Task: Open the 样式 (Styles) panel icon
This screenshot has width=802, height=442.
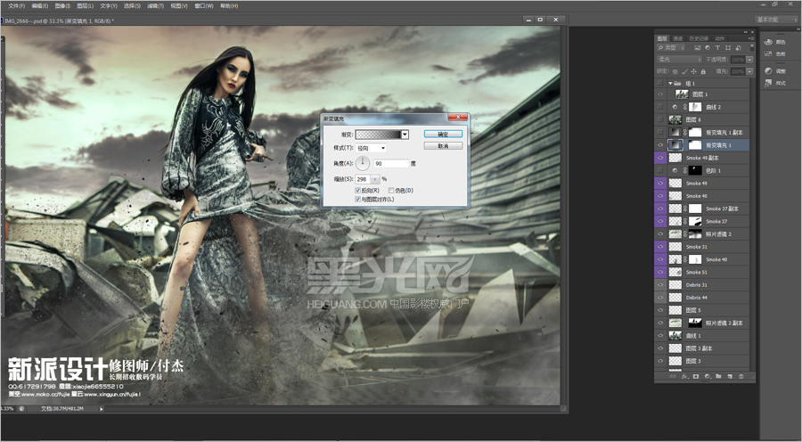Action: pyautogui.click(x=768, y=83)
